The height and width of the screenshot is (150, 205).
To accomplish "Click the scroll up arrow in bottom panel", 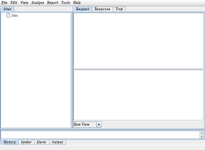I will [202, 133].
